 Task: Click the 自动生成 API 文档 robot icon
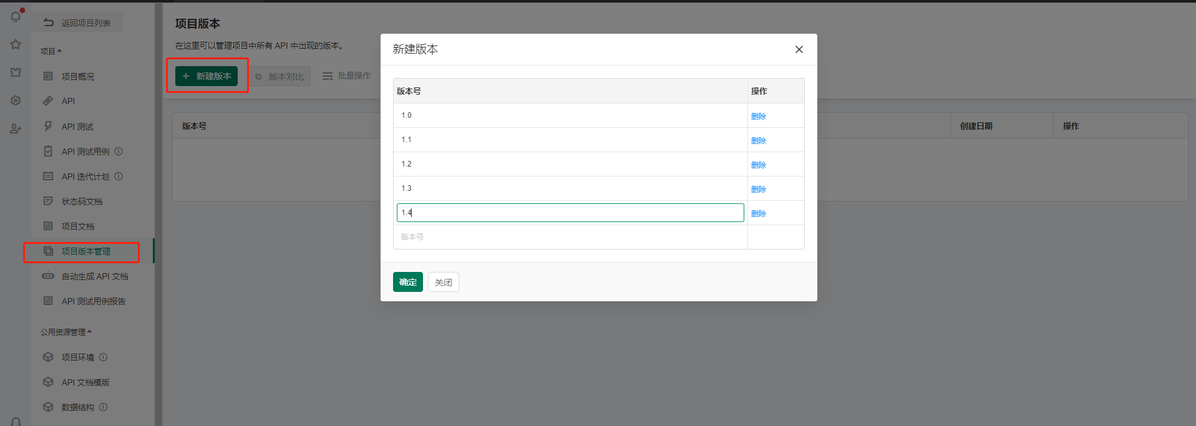tap(48, 276)
